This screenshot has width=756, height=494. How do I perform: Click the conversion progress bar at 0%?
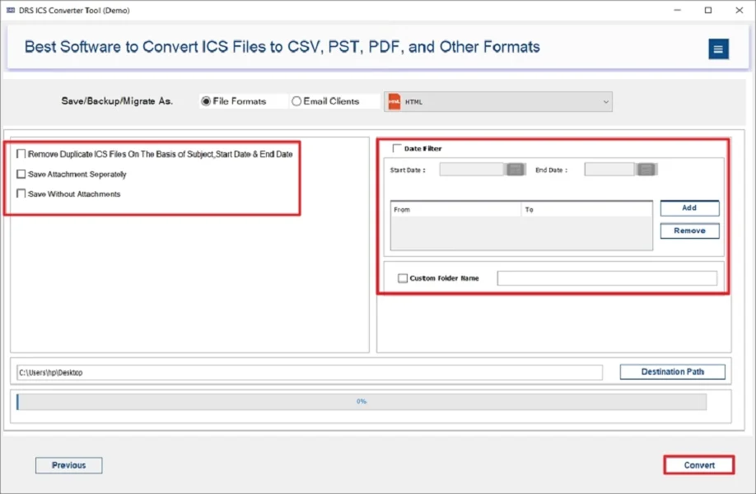point(362,402)
